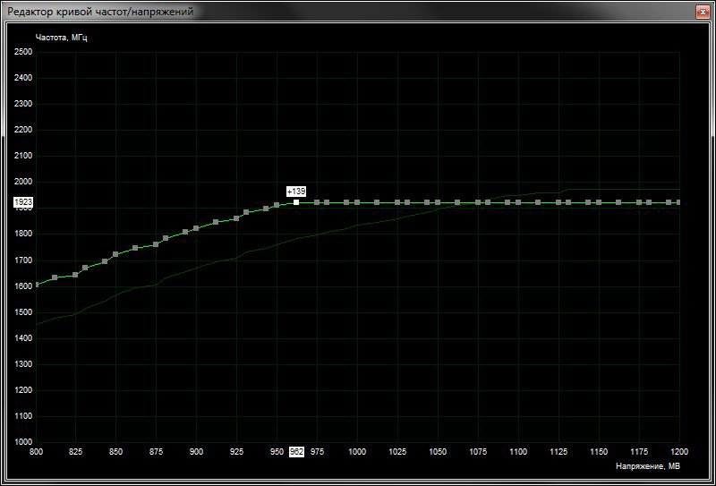Click the 2500 label on the frequency axis
Image resolution: width=716 pixels, height=486 pixels.
pyautogui.click(x=23, y=52)
